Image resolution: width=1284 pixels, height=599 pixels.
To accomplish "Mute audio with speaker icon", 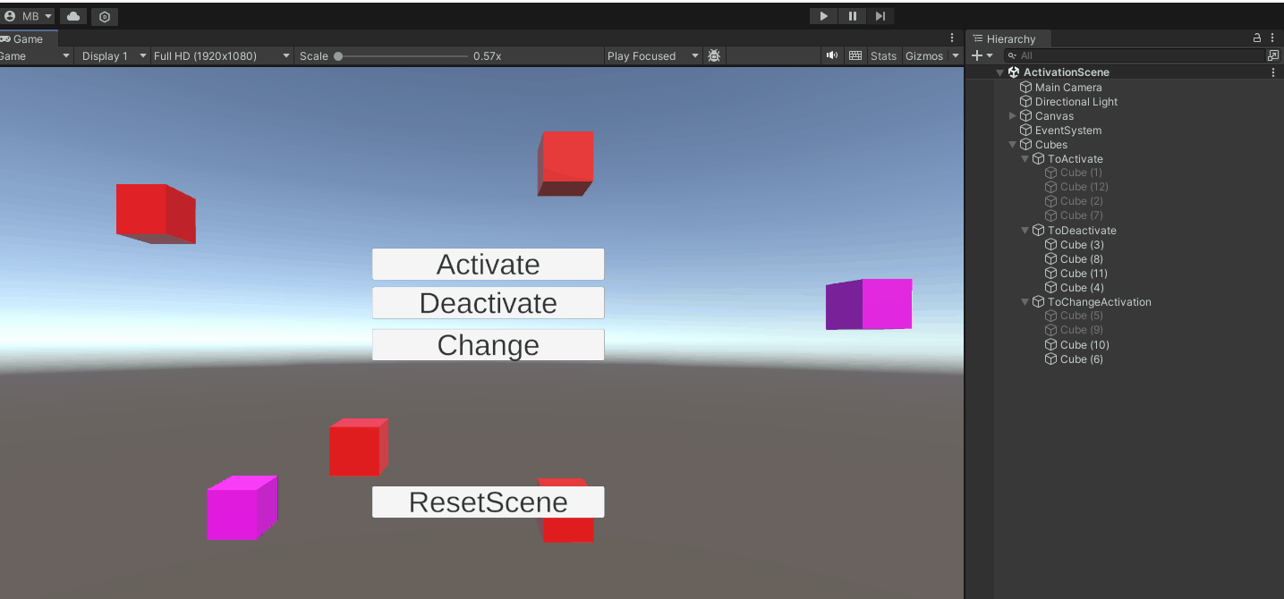I will pyautogui.click(x=832, y=55).
